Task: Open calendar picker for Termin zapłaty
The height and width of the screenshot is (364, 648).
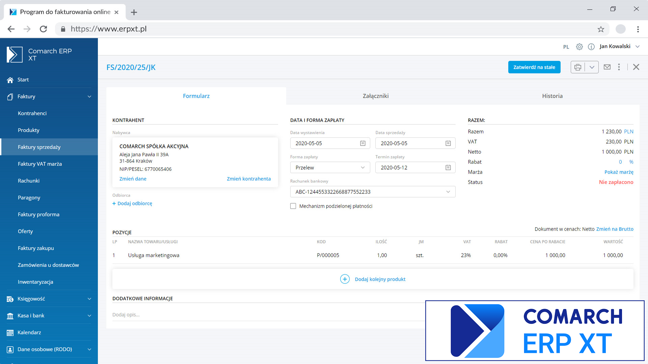Action: (x=448, y=168)
